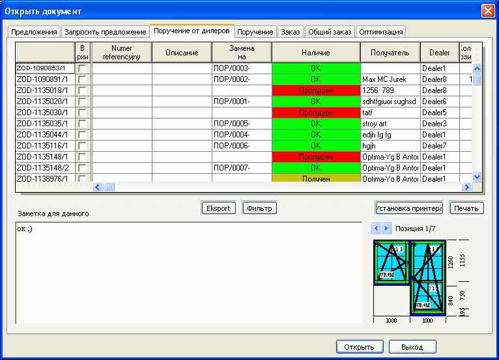This screenshot has width=499, height=360.
Task: Click the green OK status of ZOD-1090853/1
Action: pyautogui.click(x=316, y=68)
